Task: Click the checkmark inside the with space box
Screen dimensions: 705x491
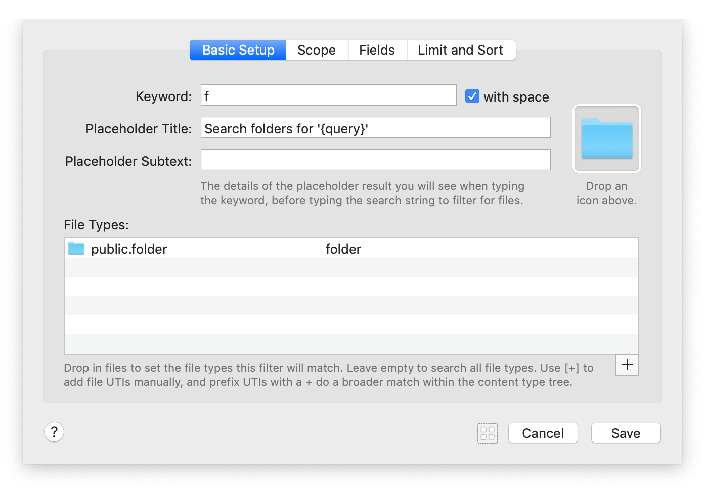Action: pos(472,96)
